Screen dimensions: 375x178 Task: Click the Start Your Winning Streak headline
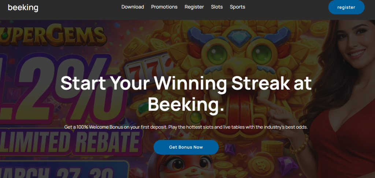pyautogui.click(x=186, y=94)
